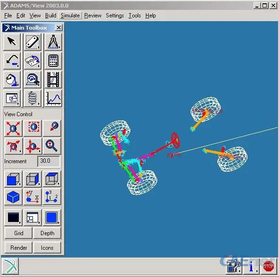Open the Tools menu
The width and height of the screenshot is (279, 277).
135,16
